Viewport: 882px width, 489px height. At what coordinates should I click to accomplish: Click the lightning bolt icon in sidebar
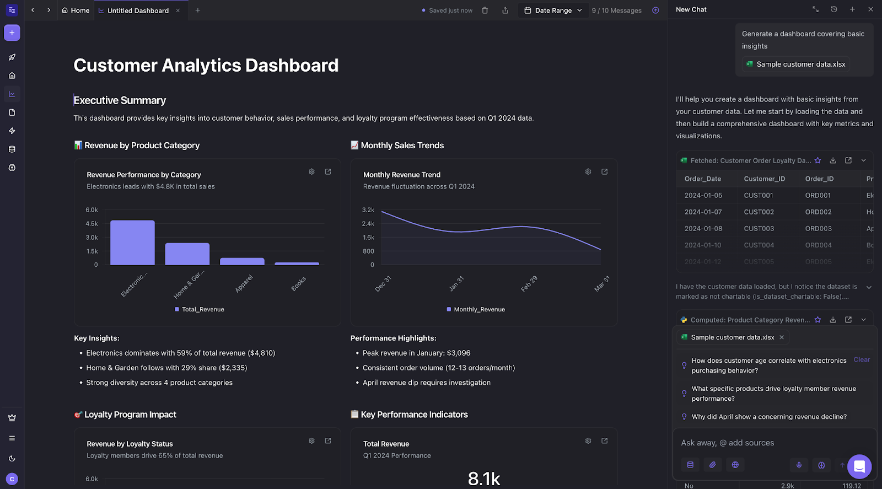(x=12, y=131)
